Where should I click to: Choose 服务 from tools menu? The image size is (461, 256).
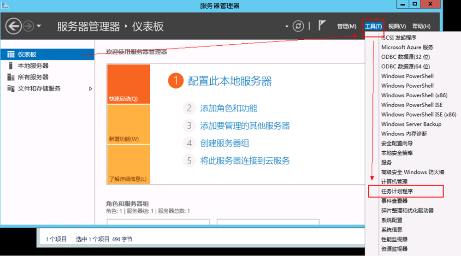coord(386,162)
